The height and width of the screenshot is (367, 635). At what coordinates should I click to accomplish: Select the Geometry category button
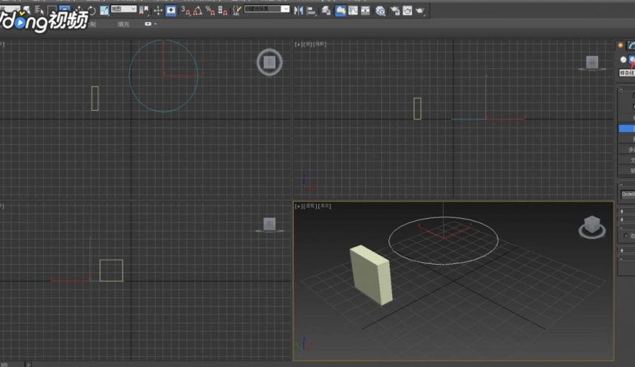[623, 60]
